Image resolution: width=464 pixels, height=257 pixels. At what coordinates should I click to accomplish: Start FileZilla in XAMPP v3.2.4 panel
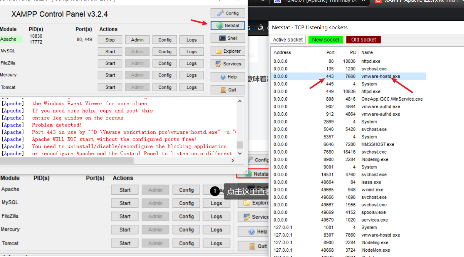pos(110,63)
